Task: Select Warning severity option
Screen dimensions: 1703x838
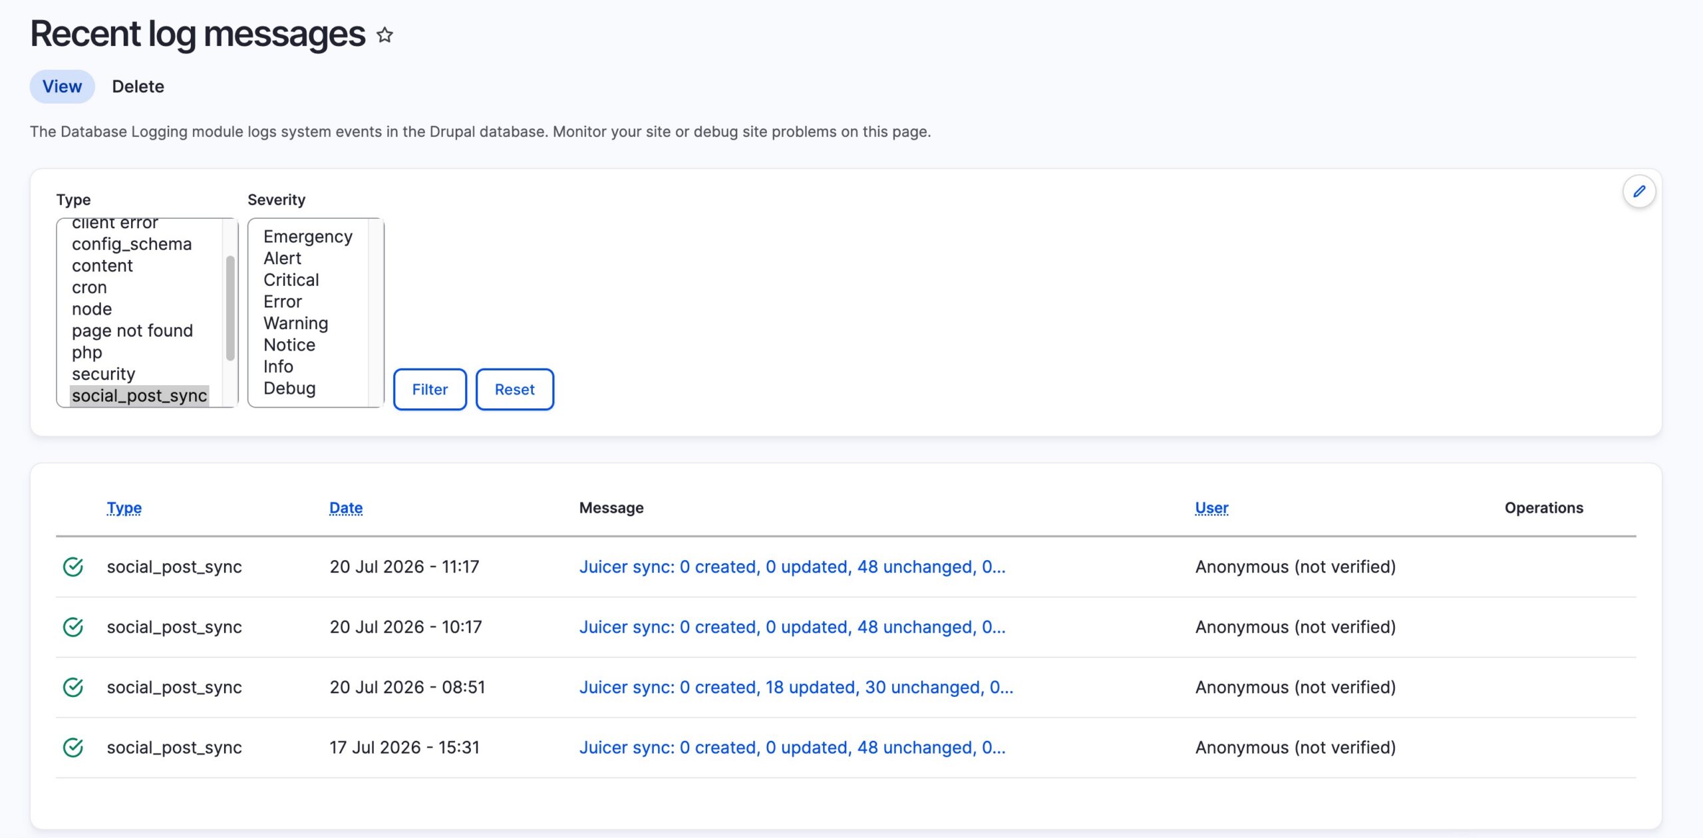Action: click(296, 323)
